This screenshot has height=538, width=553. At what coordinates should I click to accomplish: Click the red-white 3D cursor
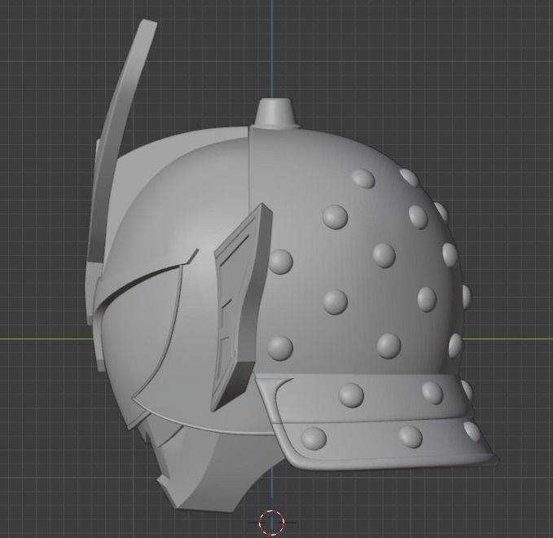(x=271, y=523)
